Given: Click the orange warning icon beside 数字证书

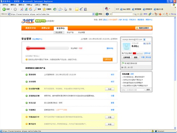Looking at the screenshot, I should [x=26, y=124].
